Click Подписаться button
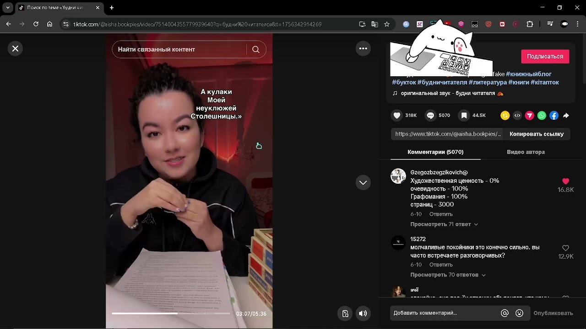The image size is (586, 329). click(x=545, y=56)
